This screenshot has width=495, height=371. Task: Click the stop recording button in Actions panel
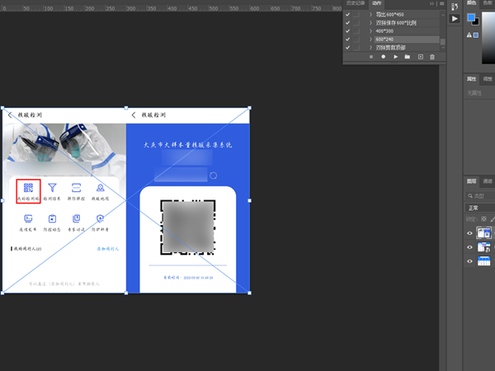(x=371, y=57)
